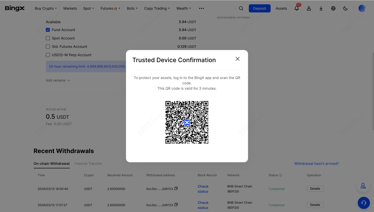Open the notifications bell

pos(297,8)
